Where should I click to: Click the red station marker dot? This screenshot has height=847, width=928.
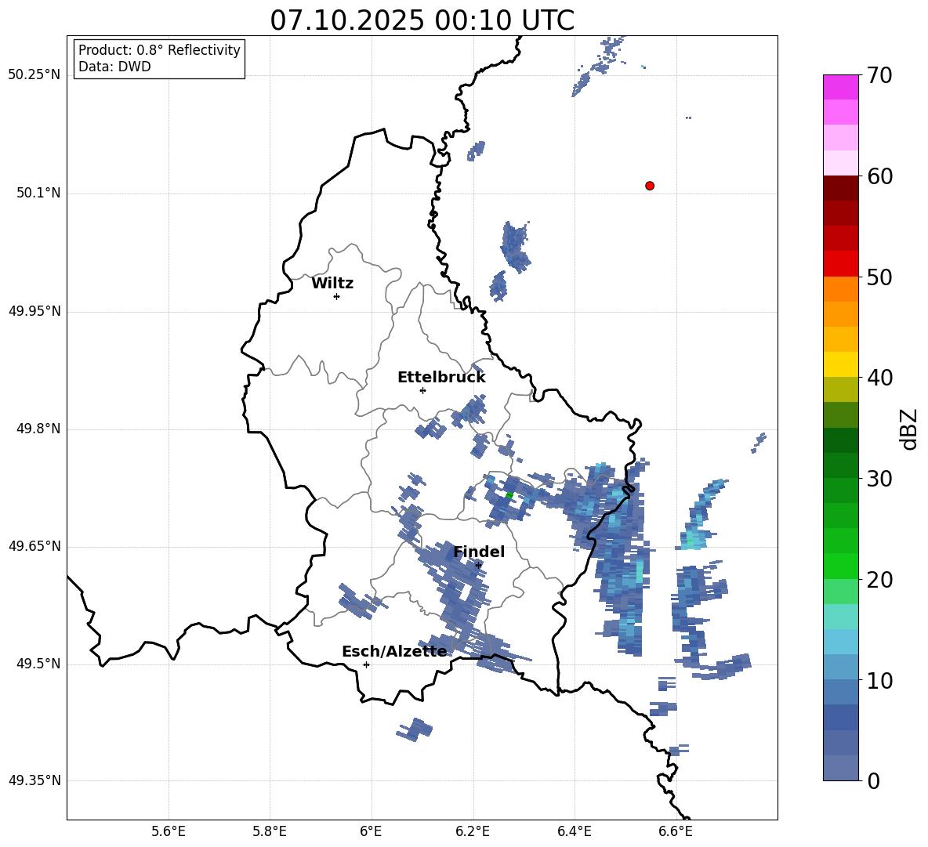pyautogui.click(x=649, y=186)
